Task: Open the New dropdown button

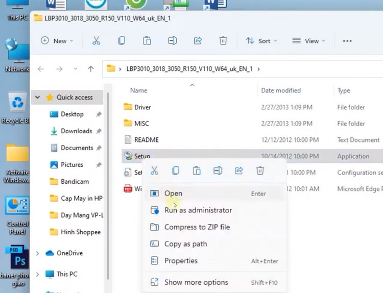Action: pos(57,41)
